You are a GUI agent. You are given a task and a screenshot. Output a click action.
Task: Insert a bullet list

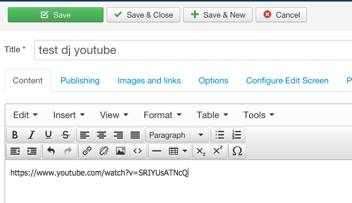pos(219,135)
